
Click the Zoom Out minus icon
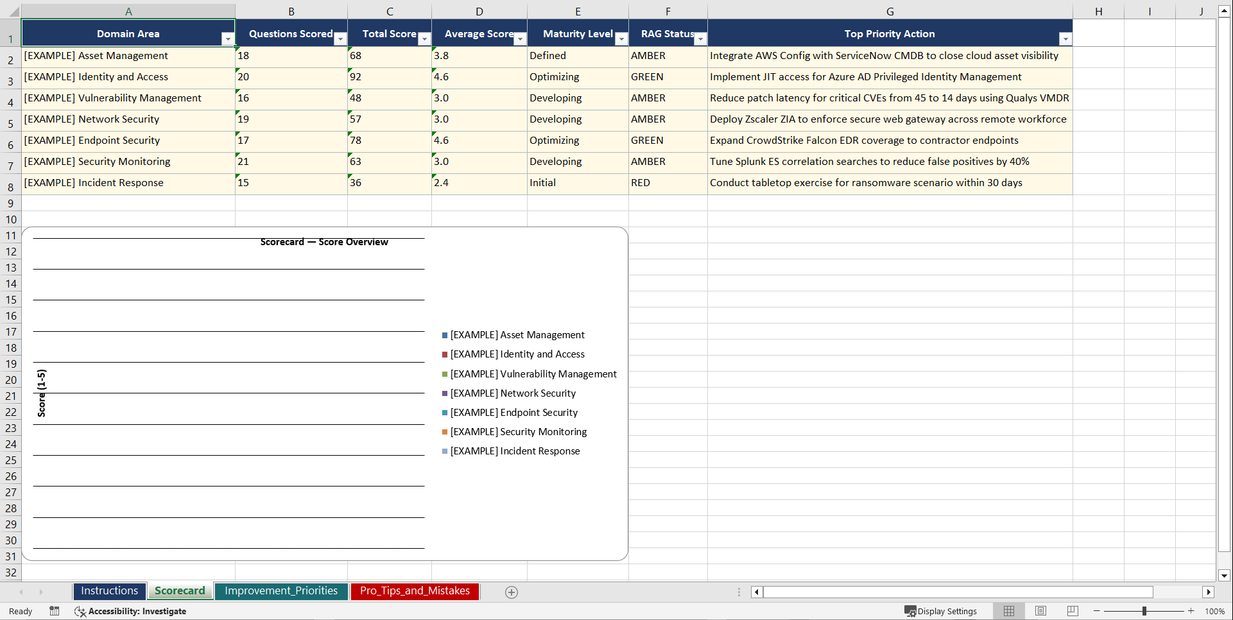pos(1097,611)
